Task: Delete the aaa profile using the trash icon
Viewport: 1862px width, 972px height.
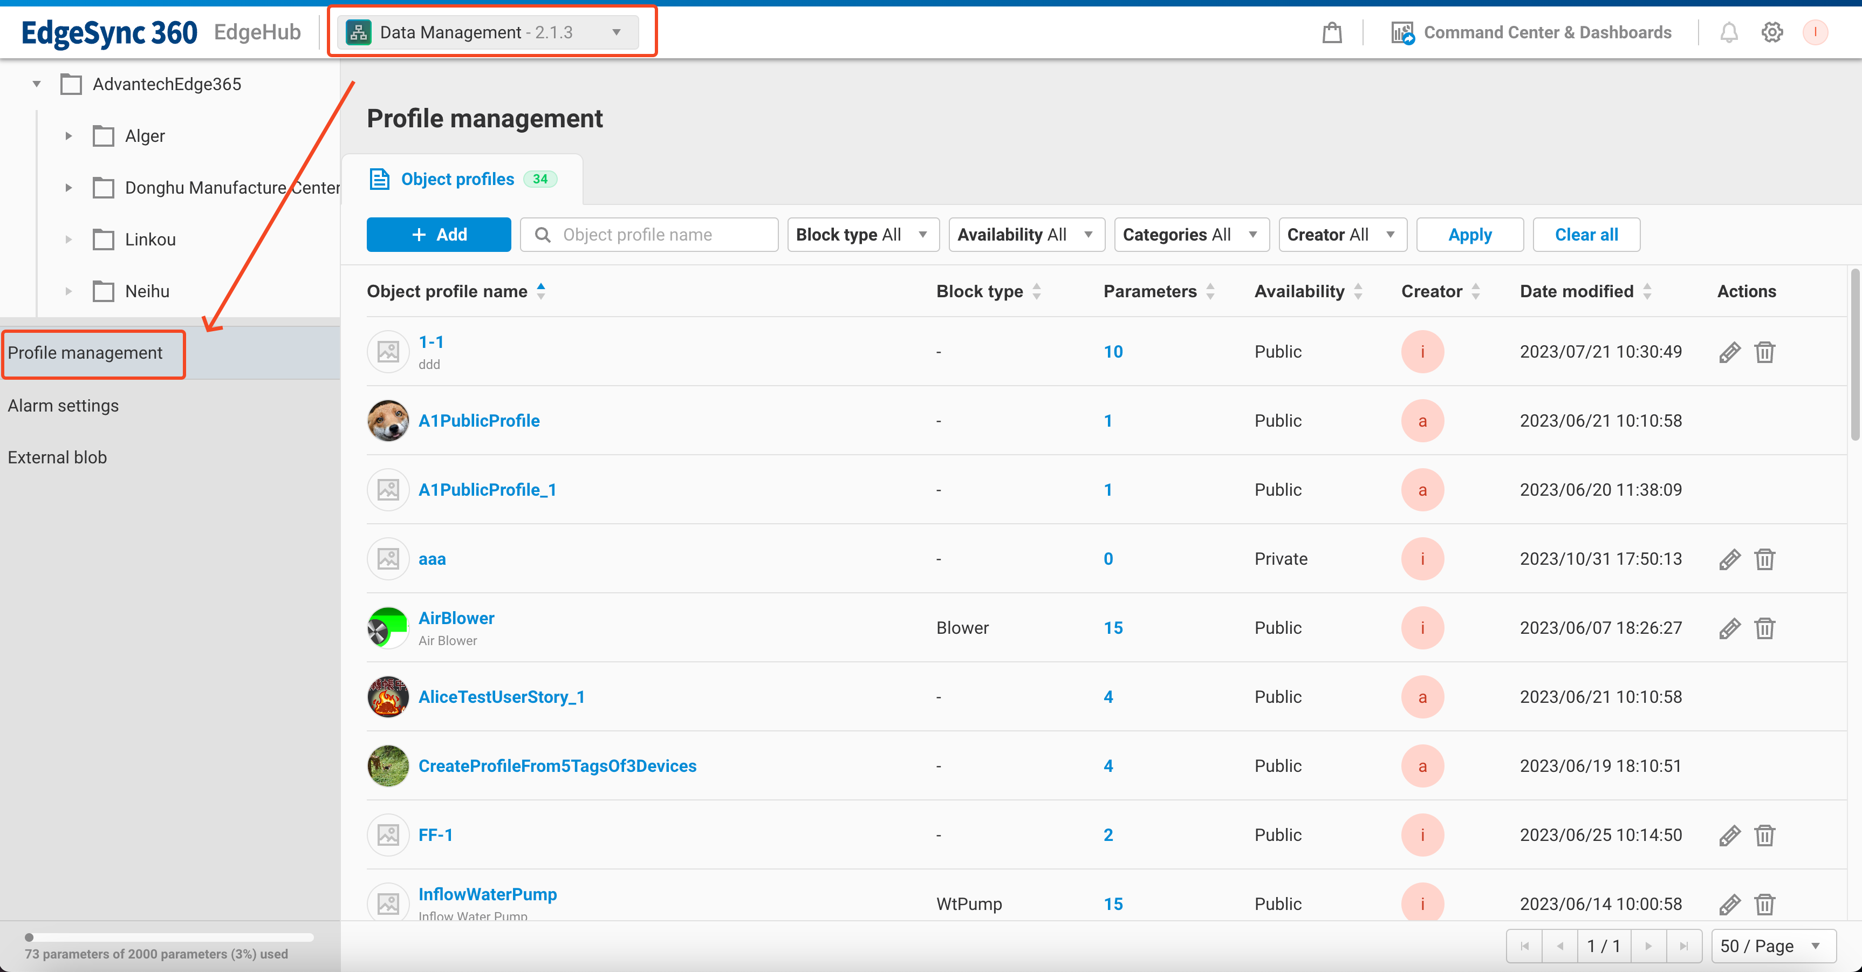Action: [1764, 559]
